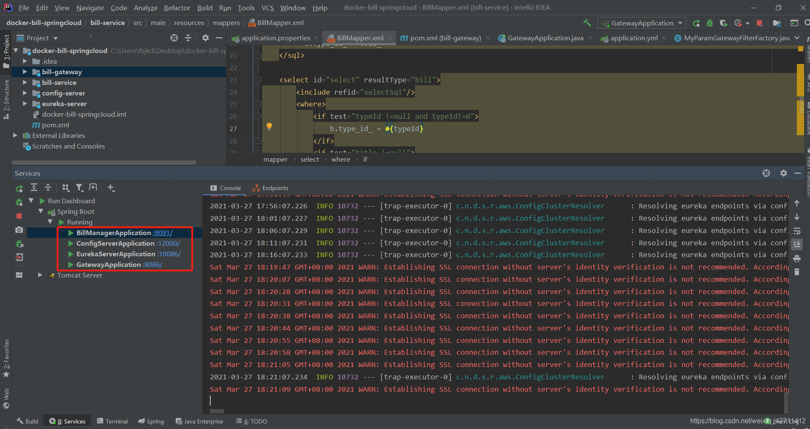Open the GatewayApplication :8086/ link
Screen dimensions: 810x429
152,264
